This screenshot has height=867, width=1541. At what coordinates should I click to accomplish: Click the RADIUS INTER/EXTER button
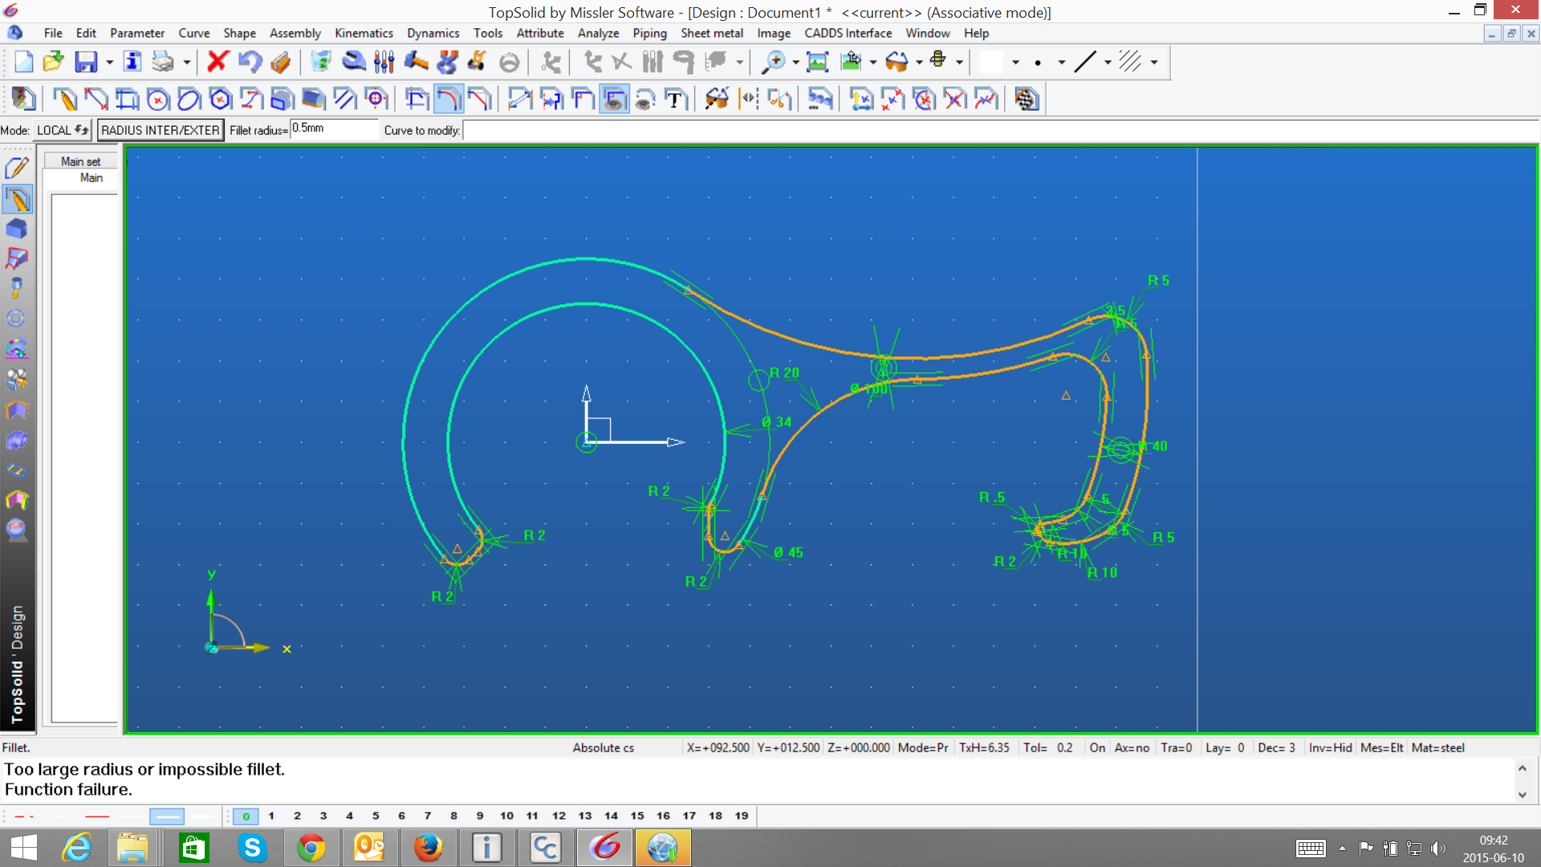(161, 130)
